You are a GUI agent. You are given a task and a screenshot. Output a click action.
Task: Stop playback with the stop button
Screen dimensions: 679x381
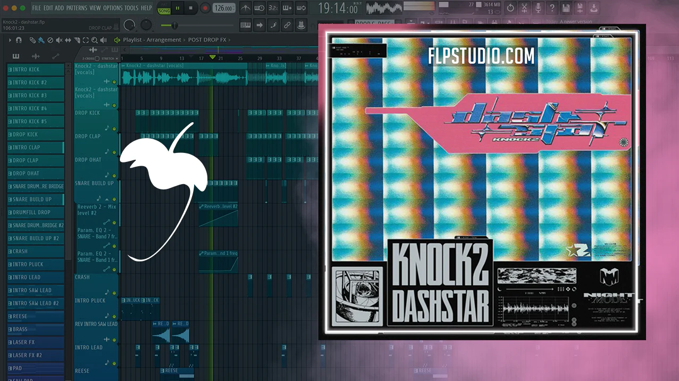190,8
